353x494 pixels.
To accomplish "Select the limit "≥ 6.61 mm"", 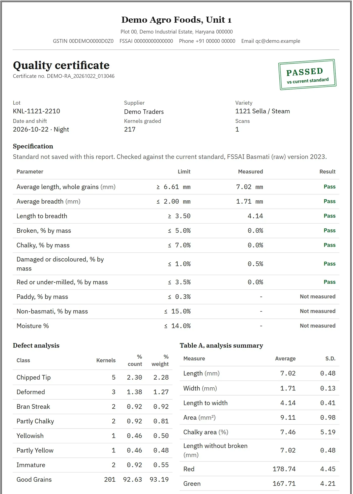I will [x=173, y=187].
